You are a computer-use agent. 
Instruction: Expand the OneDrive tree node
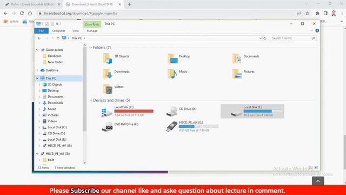point(37,70)
